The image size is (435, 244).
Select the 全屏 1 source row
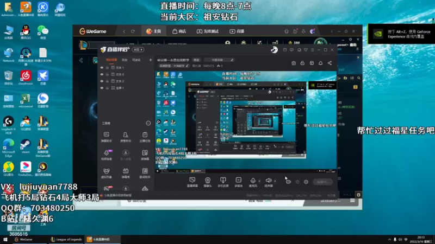(x=126, y=88)
